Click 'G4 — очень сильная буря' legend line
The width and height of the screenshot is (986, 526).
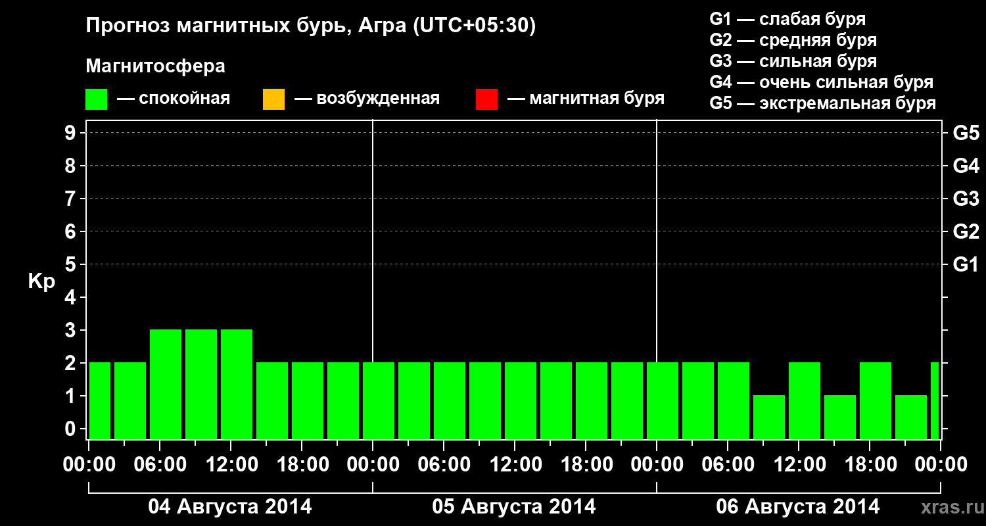[822, 82]
